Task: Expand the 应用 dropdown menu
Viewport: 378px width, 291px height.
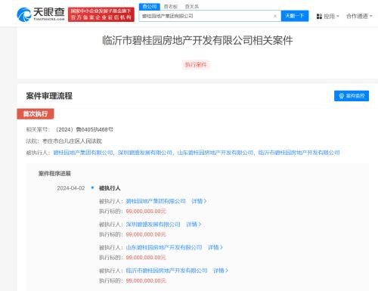Action: tap(331, 17)
